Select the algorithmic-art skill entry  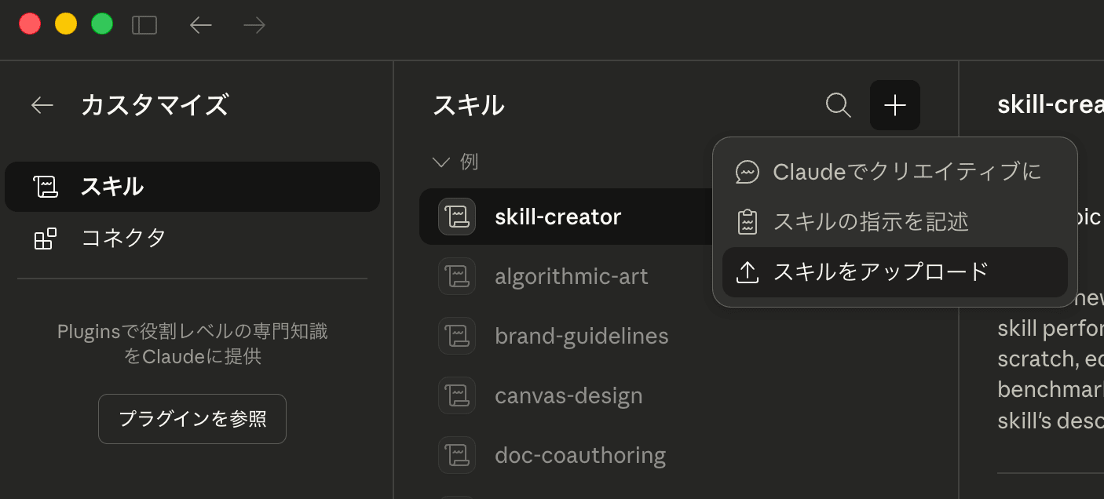(571, 276)
